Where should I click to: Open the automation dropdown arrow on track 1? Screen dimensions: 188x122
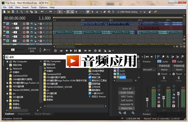44,24
